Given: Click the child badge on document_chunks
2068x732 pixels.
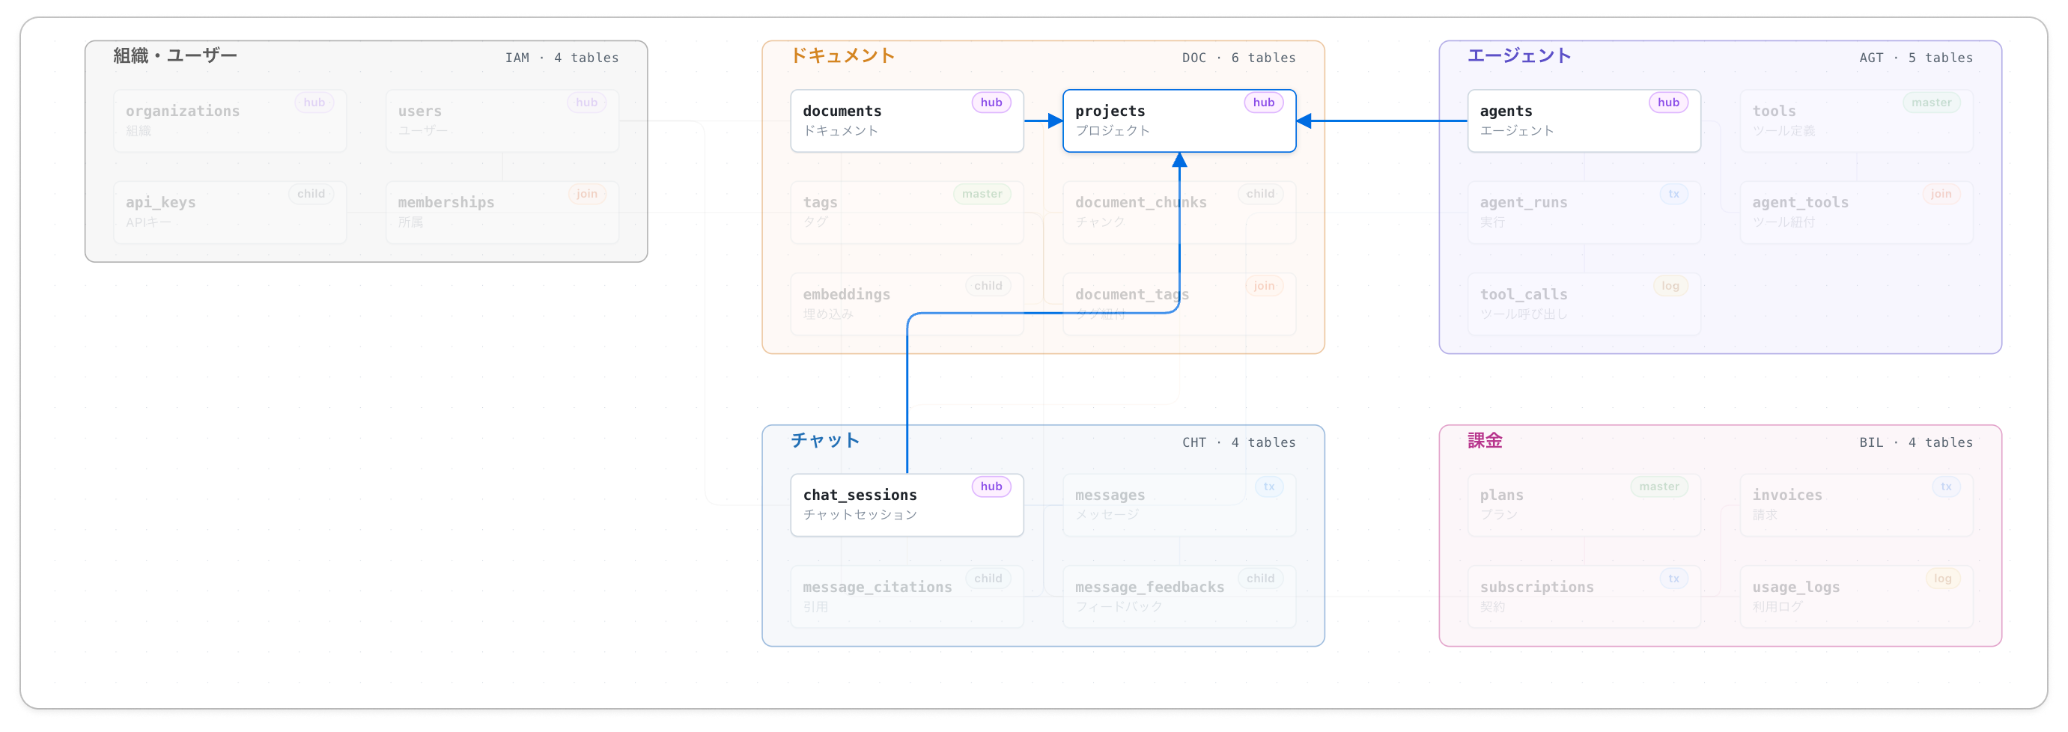Looking at the screenshot, I should (1260, 193).
